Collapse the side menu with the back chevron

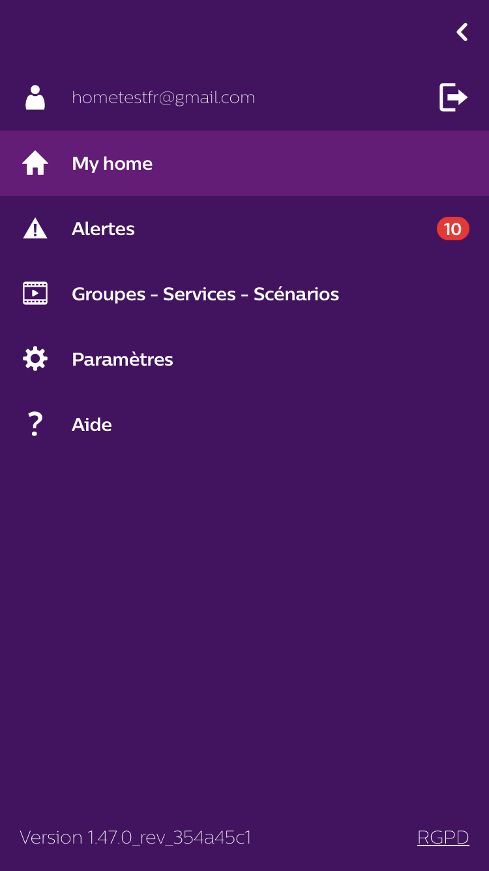pos(462,32)
